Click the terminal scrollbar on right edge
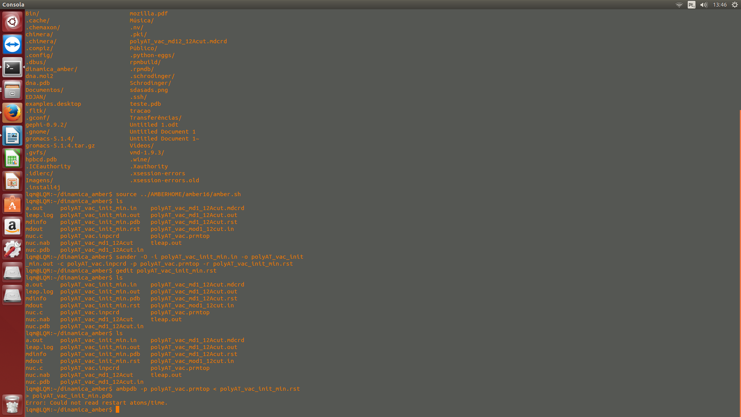741x417 pixels. tap(739, 263)
